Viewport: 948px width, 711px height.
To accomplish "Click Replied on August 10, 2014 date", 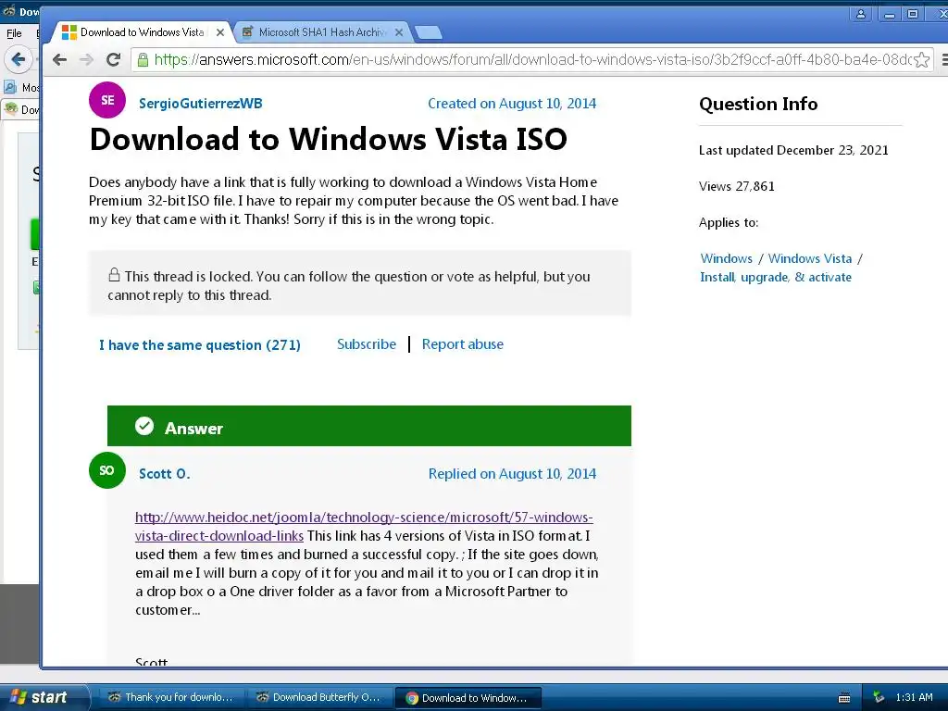I will coord(512,473).
